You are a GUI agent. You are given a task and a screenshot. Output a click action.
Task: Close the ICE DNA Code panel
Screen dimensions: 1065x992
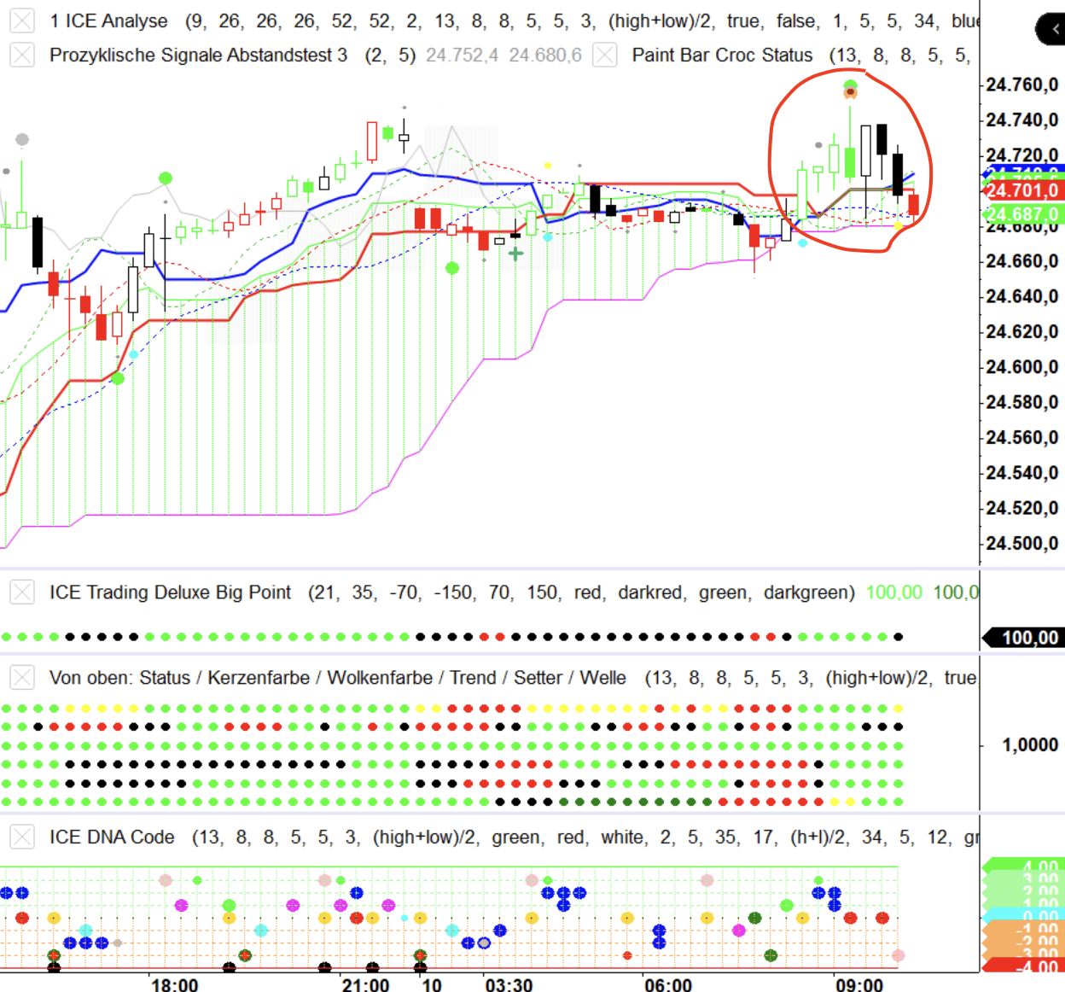(22, 837)
